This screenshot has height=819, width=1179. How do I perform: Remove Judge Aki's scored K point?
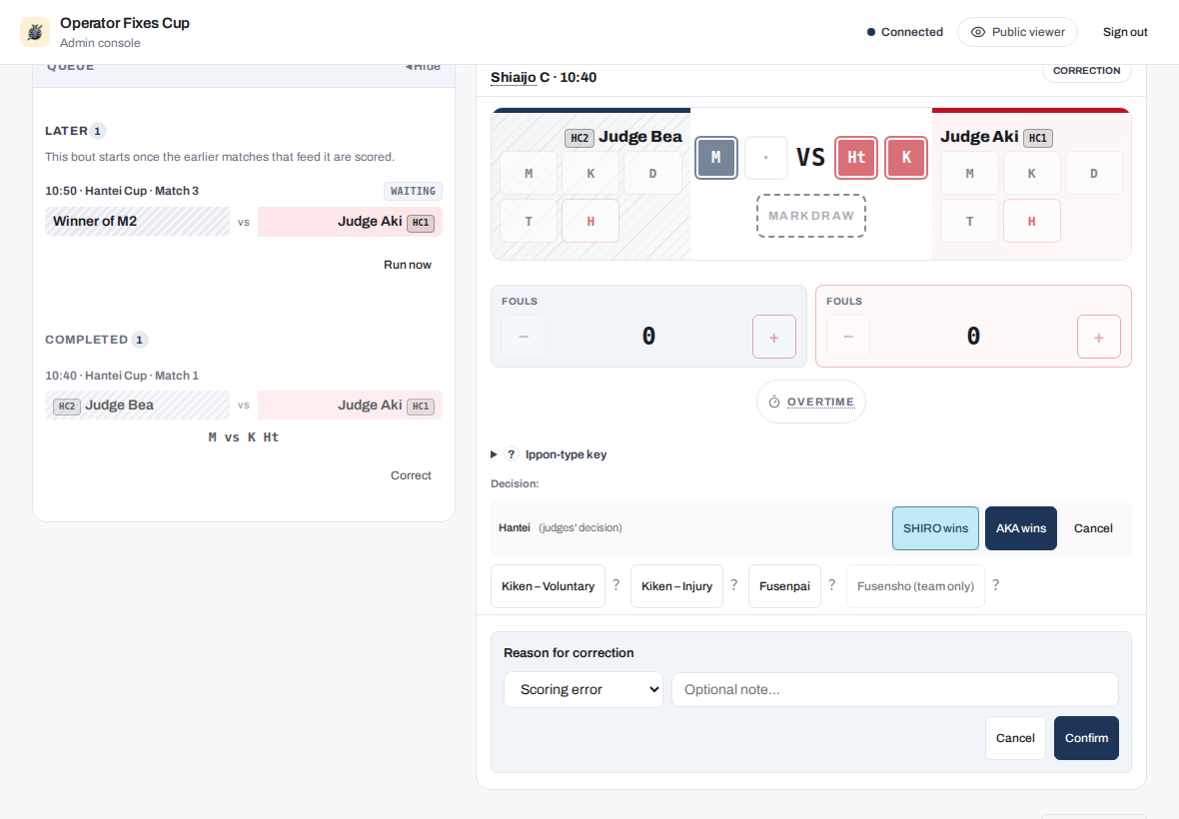point(906,158)
